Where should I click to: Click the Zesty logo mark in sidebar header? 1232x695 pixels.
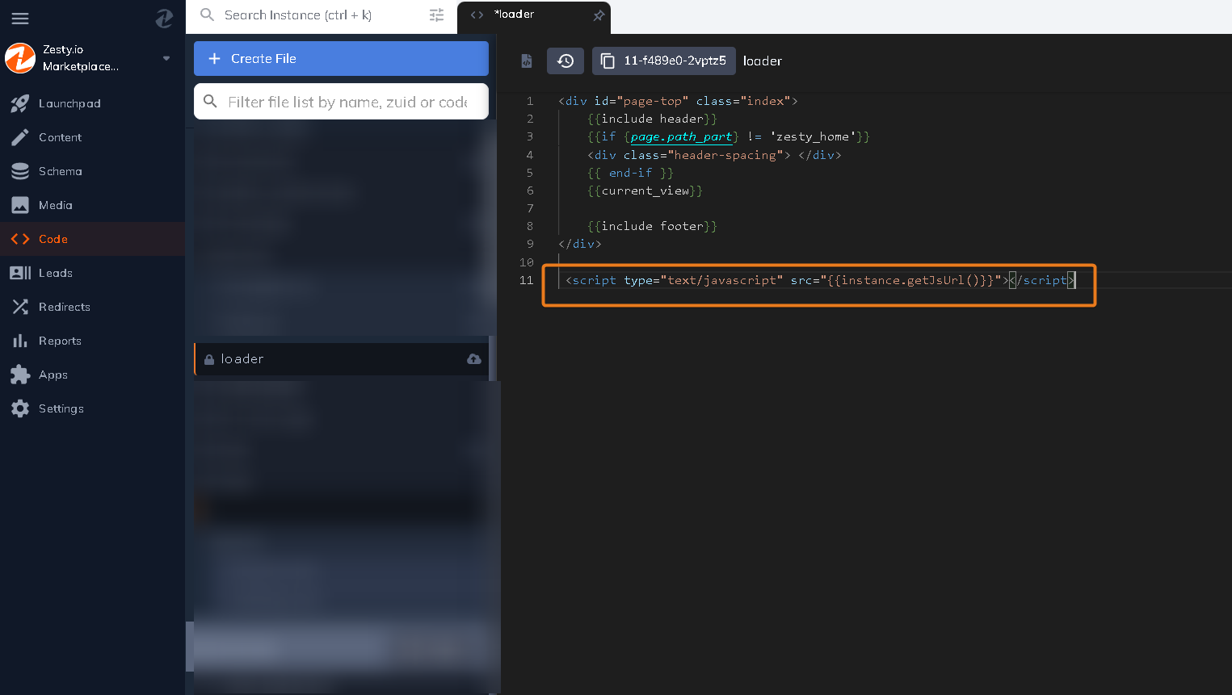click(x=164, y=18)
